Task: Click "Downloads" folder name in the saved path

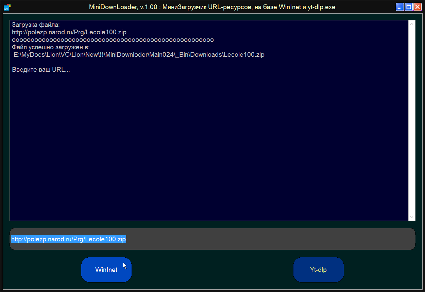Action: pos(206,55)
